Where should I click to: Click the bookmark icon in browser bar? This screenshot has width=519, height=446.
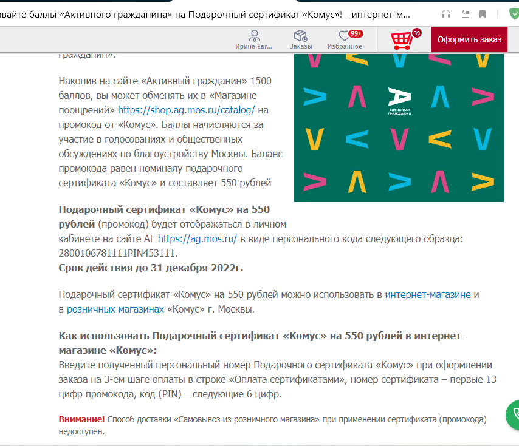(483, 14)
